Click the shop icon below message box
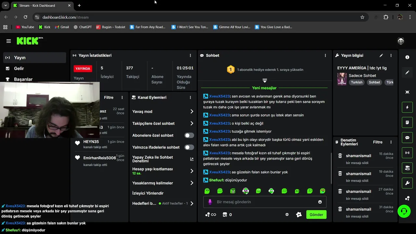This screenshot has width=416, height=234. (x=225, y=214)
